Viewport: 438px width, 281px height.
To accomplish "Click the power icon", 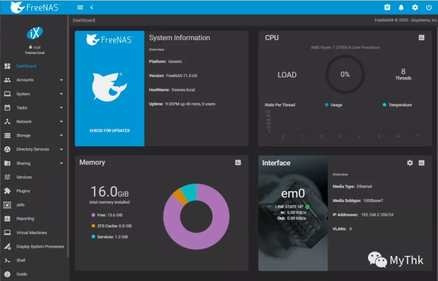I will tap(429, 8).
